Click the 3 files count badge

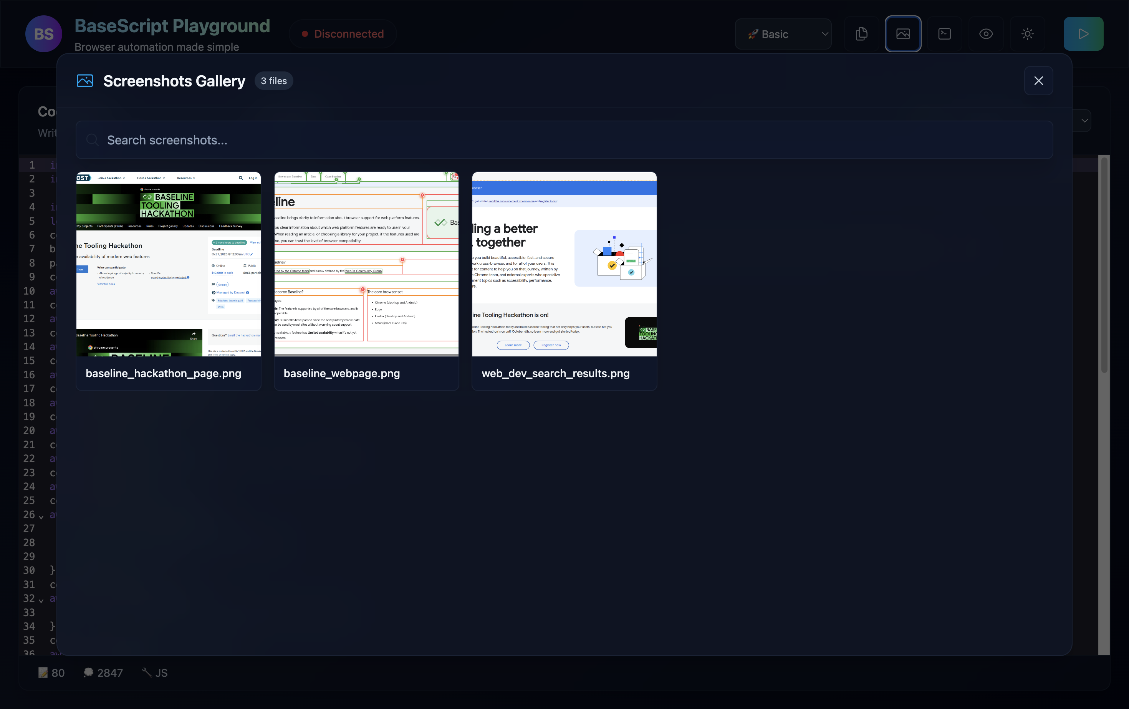tap(274, 81)
